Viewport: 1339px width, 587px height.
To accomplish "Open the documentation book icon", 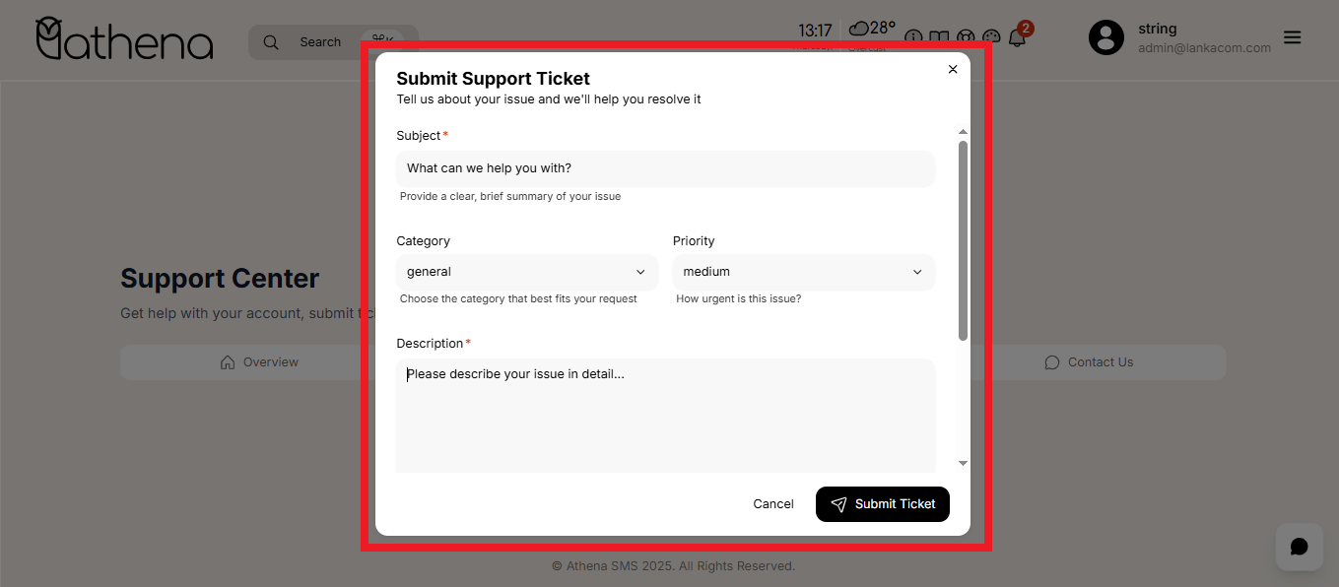I will tap(939, 37).
